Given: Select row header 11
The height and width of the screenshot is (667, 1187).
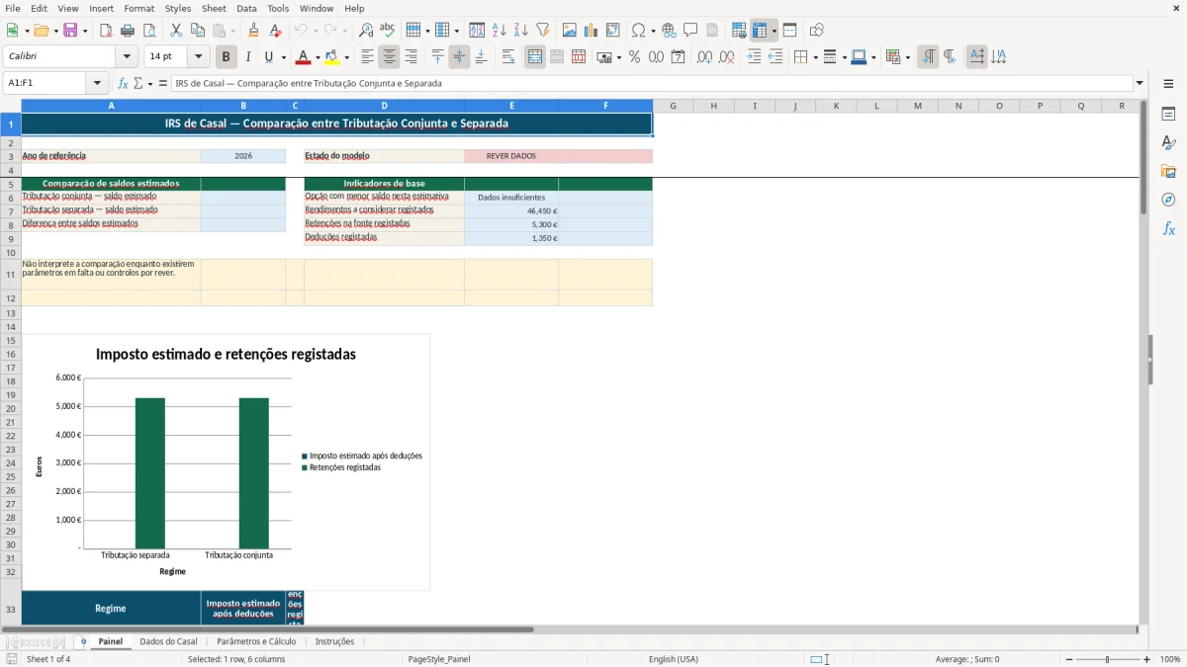Looking at the screenshot, I should point(11,275).
